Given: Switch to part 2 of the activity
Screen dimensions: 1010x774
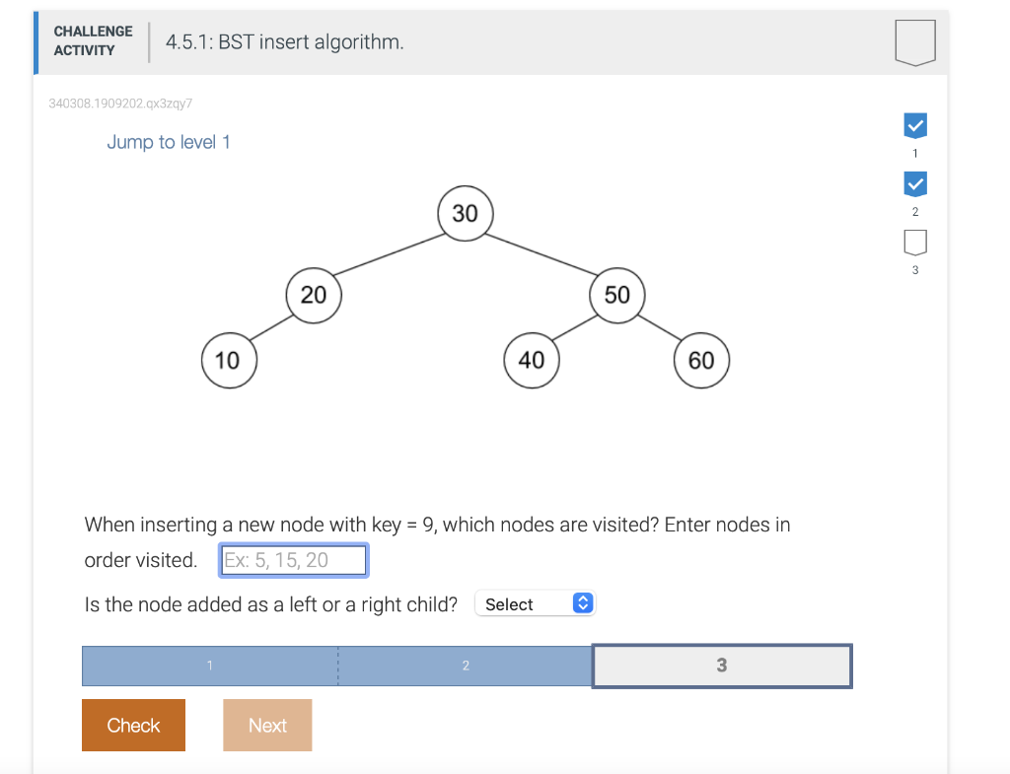Looking at the screenshot, I should pos(466,666).
